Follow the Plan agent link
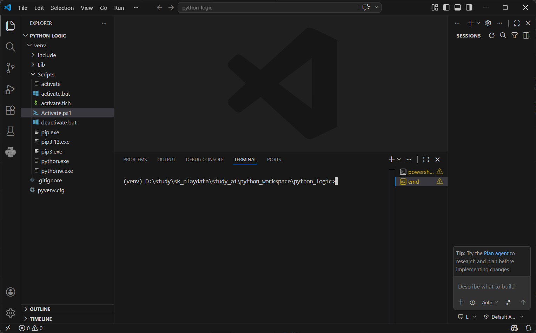Image resolution: width=536 pixels, height=333 pixels. coord(496,253)
